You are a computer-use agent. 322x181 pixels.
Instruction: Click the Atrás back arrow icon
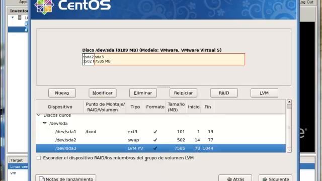229,179
